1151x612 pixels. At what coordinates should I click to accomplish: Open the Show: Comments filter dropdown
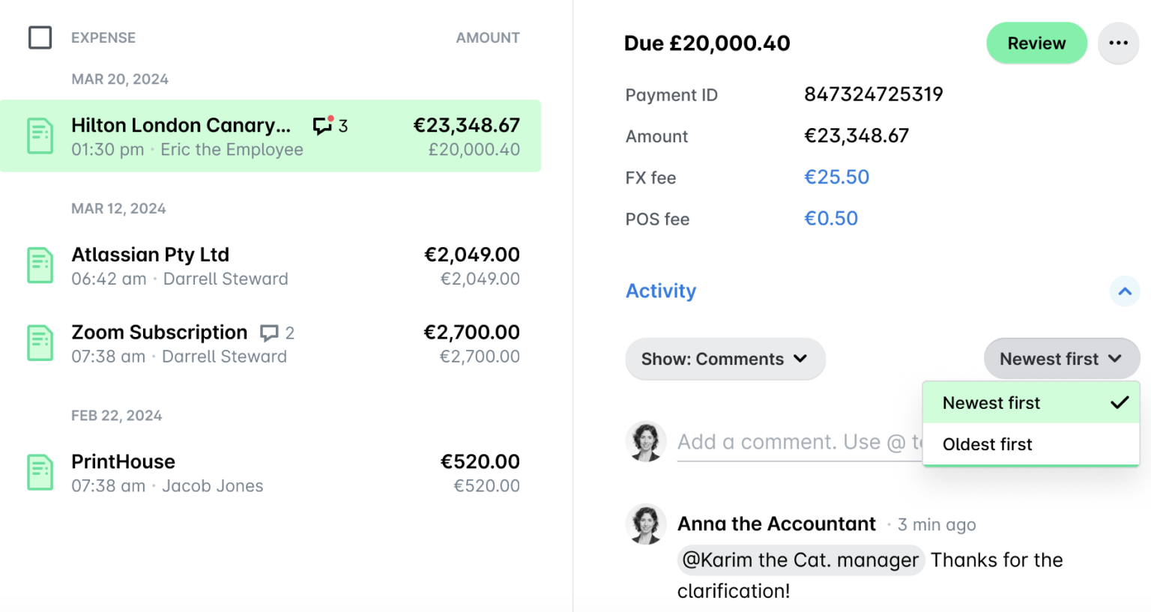coord(724,359)
